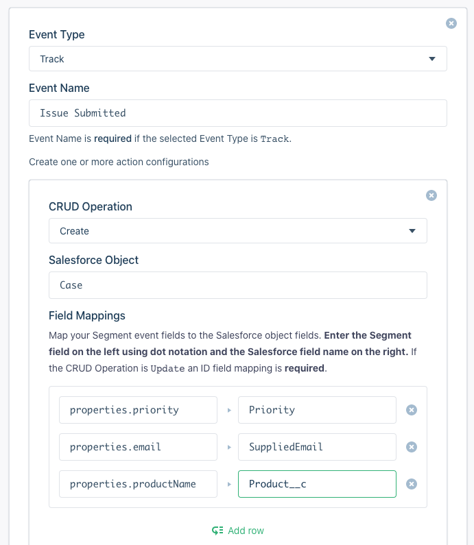
Task: Click the Event Type dropdown caret
Action: 432,59
